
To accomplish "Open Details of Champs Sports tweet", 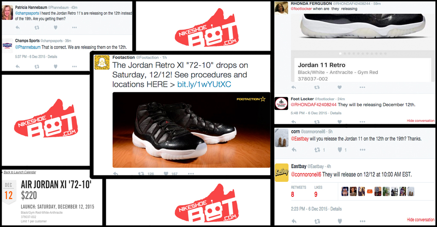I will pyautogui.click(x=52, y=57).
